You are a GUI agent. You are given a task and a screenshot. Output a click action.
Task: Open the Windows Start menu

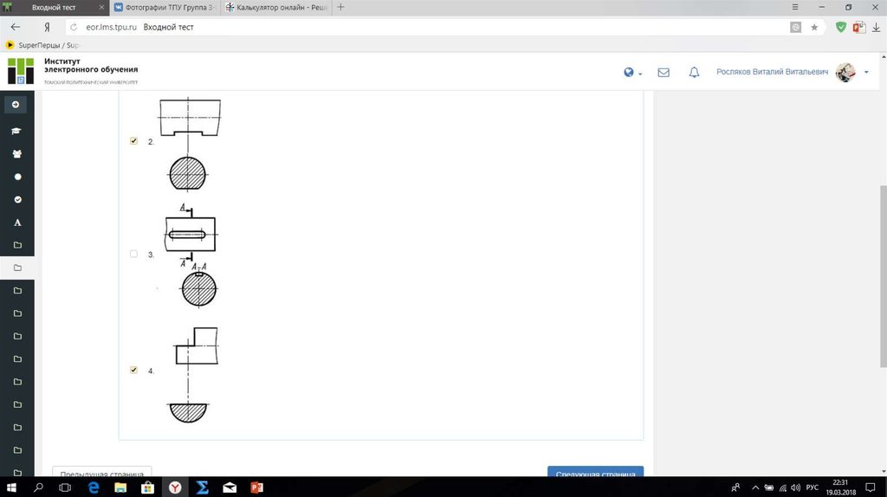click(x=10, y=487)
